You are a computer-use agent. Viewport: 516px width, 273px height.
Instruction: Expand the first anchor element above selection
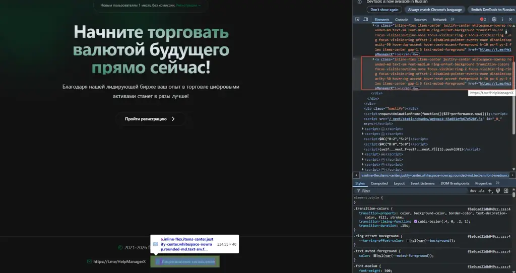click(x=373, y=25)
